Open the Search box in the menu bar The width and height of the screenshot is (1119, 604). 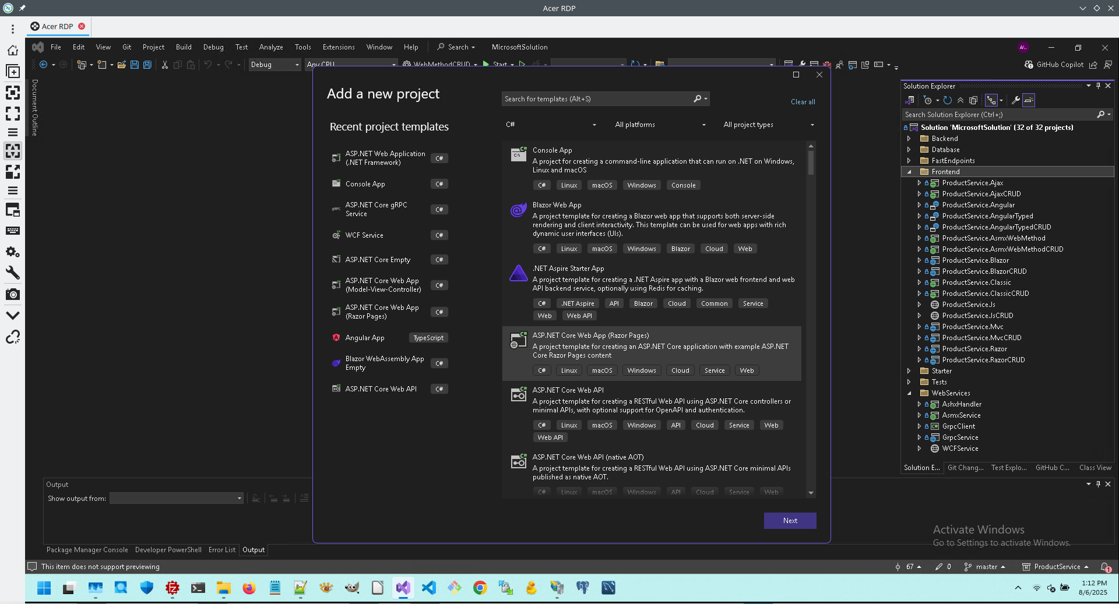point(456,47)
